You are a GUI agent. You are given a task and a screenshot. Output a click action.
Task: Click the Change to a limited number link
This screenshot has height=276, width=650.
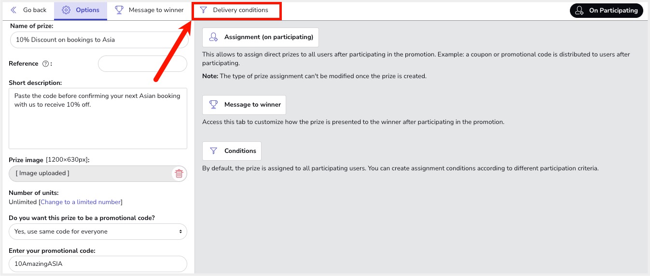point(81,202)
